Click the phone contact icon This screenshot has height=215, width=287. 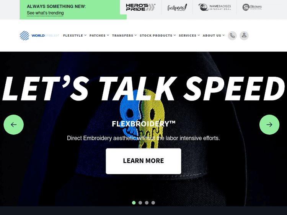(232, 36)
